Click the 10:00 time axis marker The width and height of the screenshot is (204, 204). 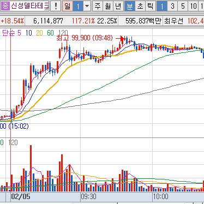click(x=161, y=196)
